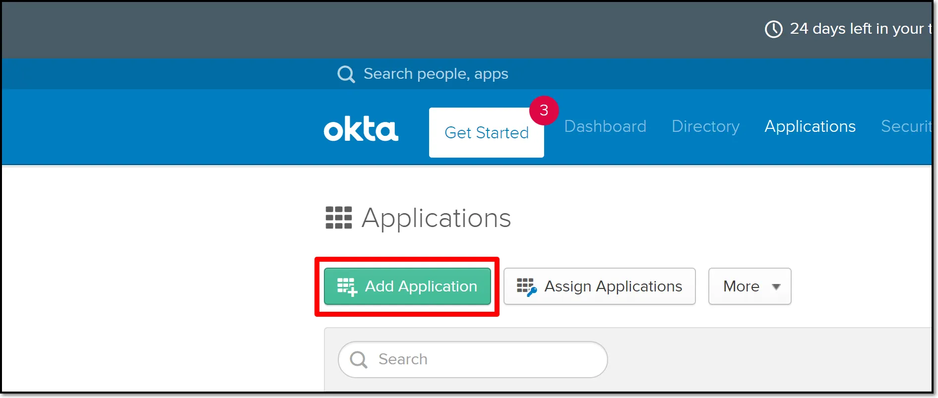Open the Get Started tab

point(486,132)
